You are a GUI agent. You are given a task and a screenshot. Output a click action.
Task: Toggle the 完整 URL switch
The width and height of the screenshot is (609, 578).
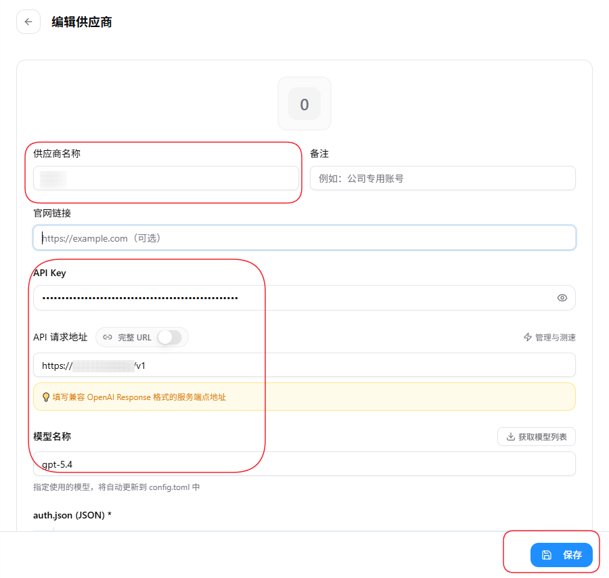169,337
